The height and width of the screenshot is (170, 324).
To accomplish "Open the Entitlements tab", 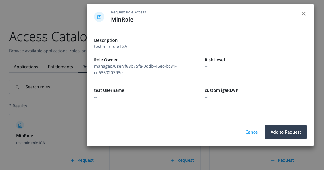I will 60,67.
